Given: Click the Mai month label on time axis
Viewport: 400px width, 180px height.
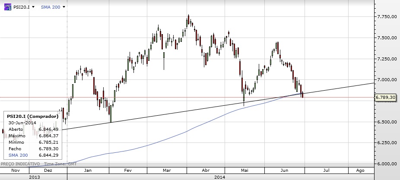Looking at the screenshot, I should coord(244,171).
